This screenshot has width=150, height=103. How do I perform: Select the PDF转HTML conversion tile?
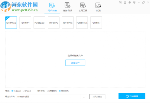[82, 22]
